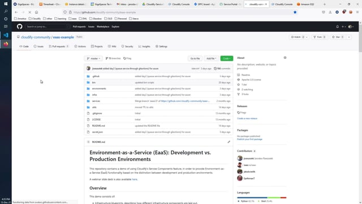Expand the master branch dropdown
The image size is (362, 204).
click(93, 58)
